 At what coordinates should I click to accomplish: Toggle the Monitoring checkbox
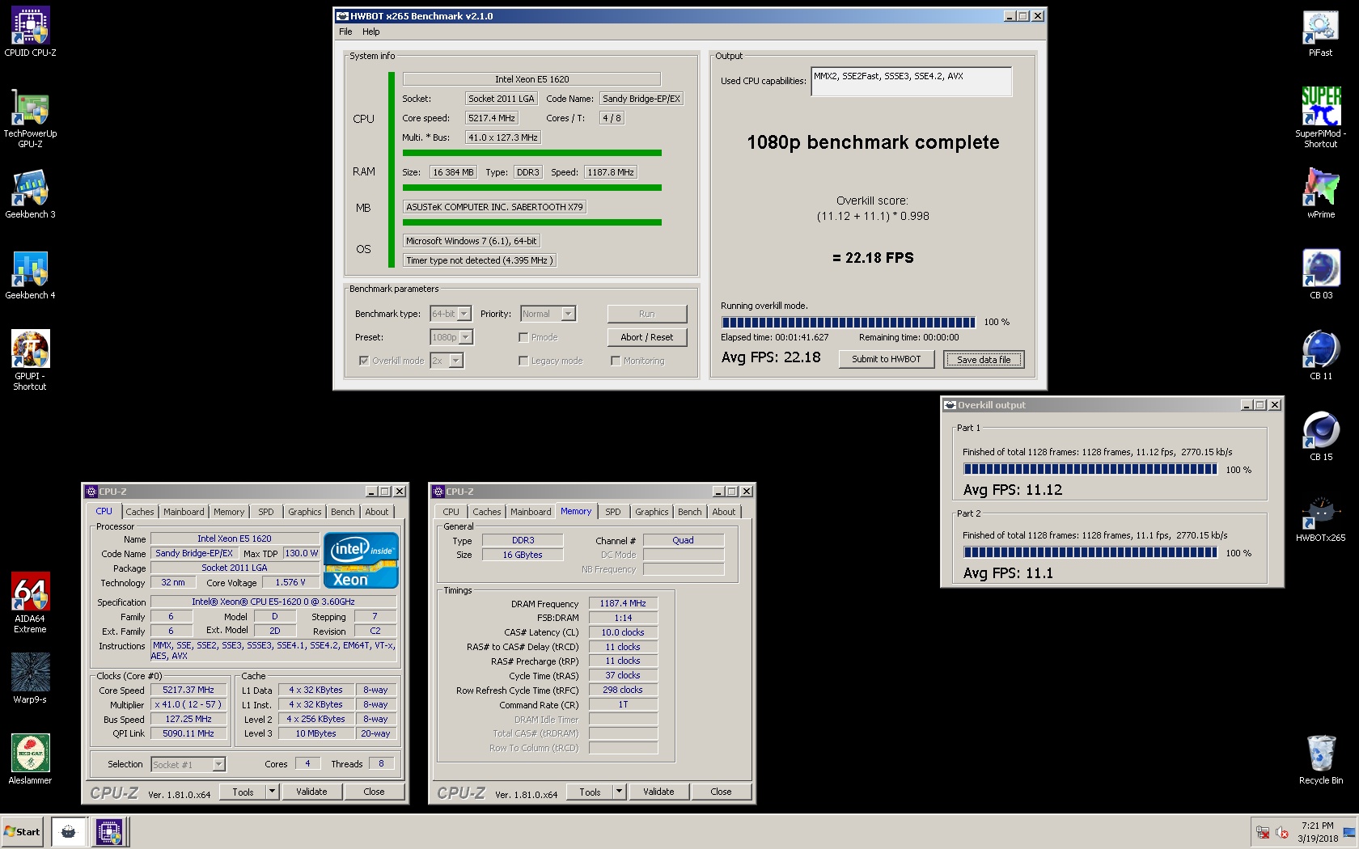[x=616, y=361]
